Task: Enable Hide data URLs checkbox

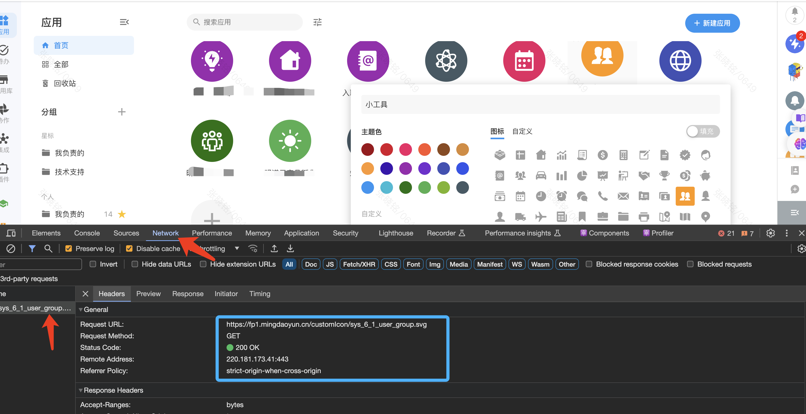Action: [x=135, y=264]
